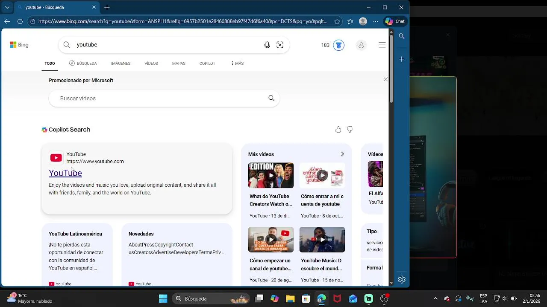Play 'Cómo entrar a mi cuenta' thumbnail
The image size is (547, 307).
point(322,175)
